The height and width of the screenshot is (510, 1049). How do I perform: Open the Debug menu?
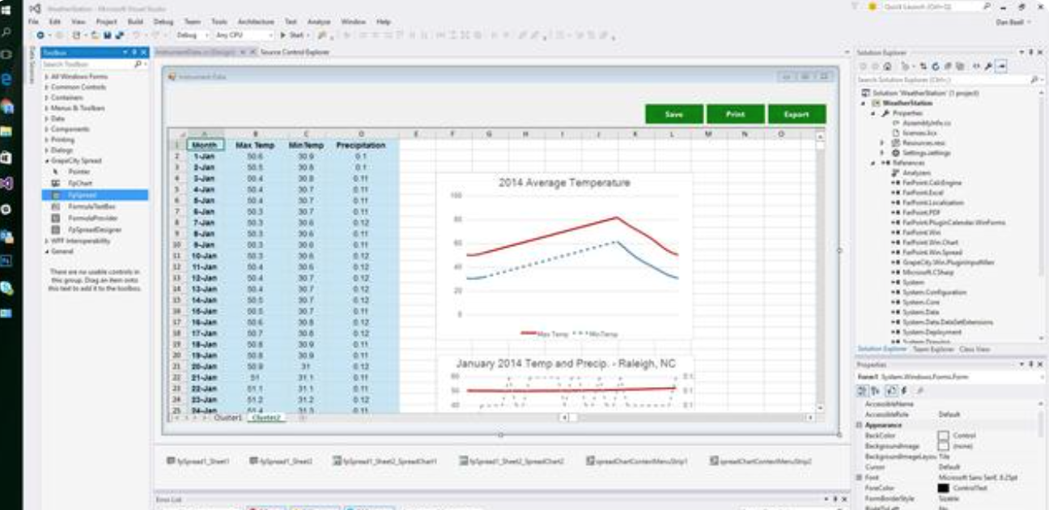pos(163,22)
